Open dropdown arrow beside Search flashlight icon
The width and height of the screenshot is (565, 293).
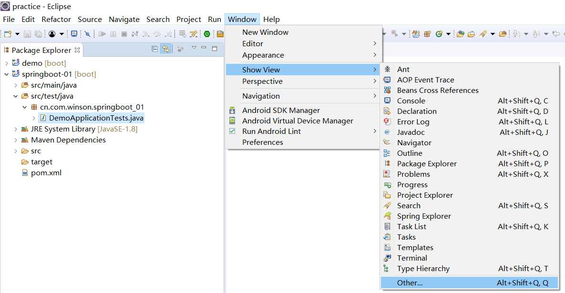[493, 34]
